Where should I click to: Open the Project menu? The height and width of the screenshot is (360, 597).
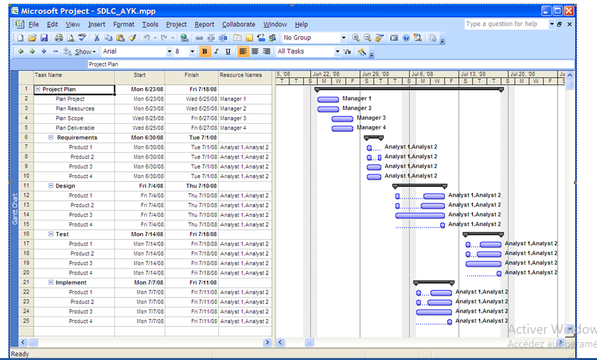(x=177, y=24)
